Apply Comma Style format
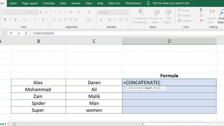Image resolution: width=224 pixels, height=126 pixels. (114, 20)
